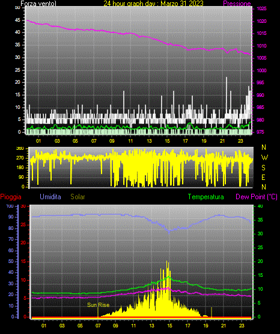Click the Forza vento title label
The width and height of the screenshot is (280, 334).
38,4
